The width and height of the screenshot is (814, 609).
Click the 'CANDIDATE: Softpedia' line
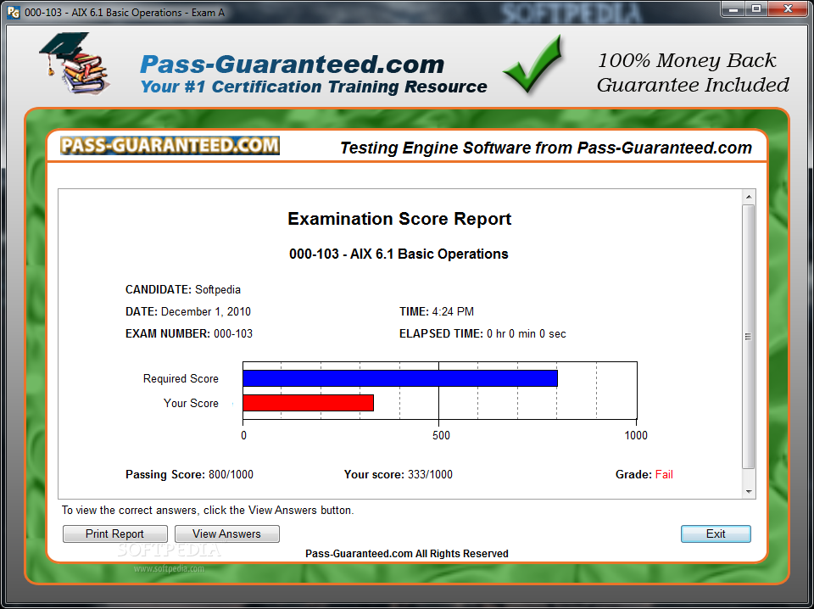[x=183, y=290]
